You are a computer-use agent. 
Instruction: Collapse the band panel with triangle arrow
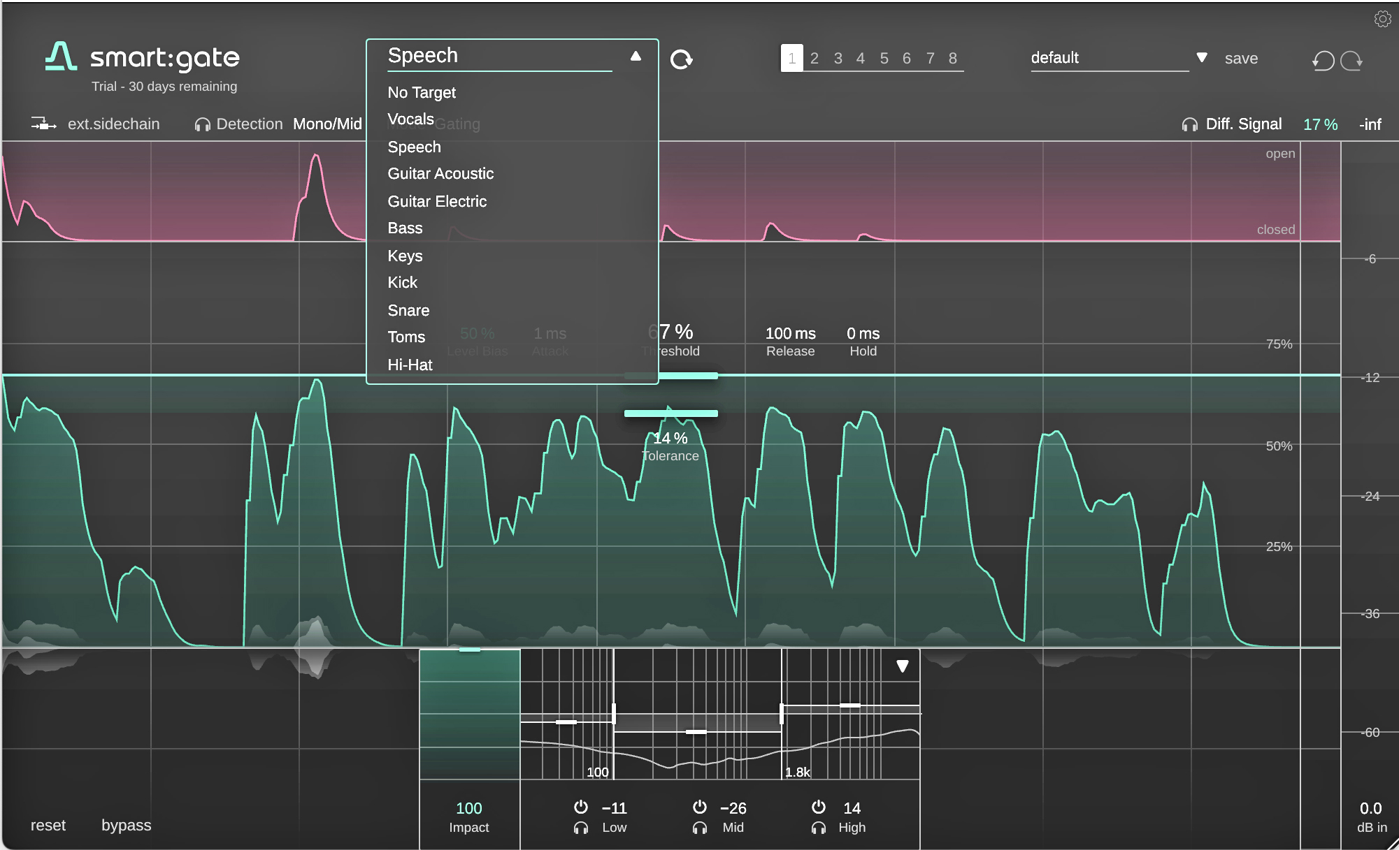tap(903, 666)
